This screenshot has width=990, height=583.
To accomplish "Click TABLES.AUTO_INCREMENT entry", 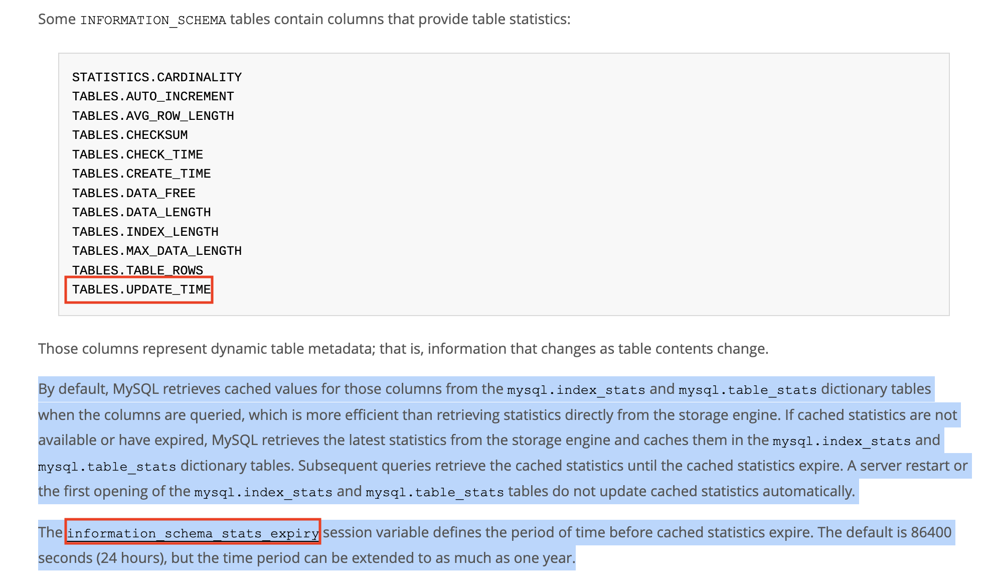I will (x=153, y=96).
